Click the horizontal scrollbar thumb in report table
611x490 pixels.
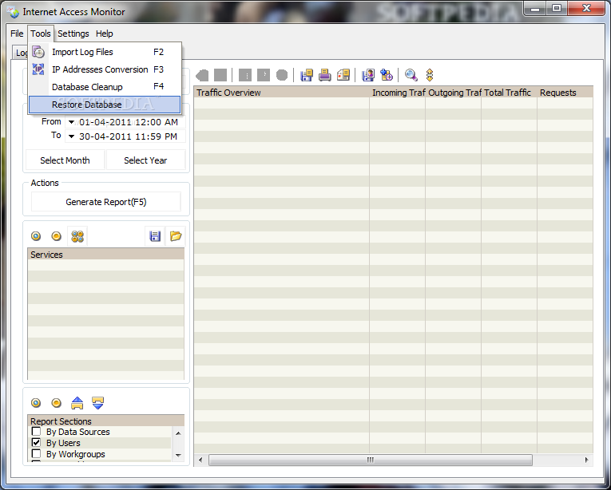tap(370, 460)
